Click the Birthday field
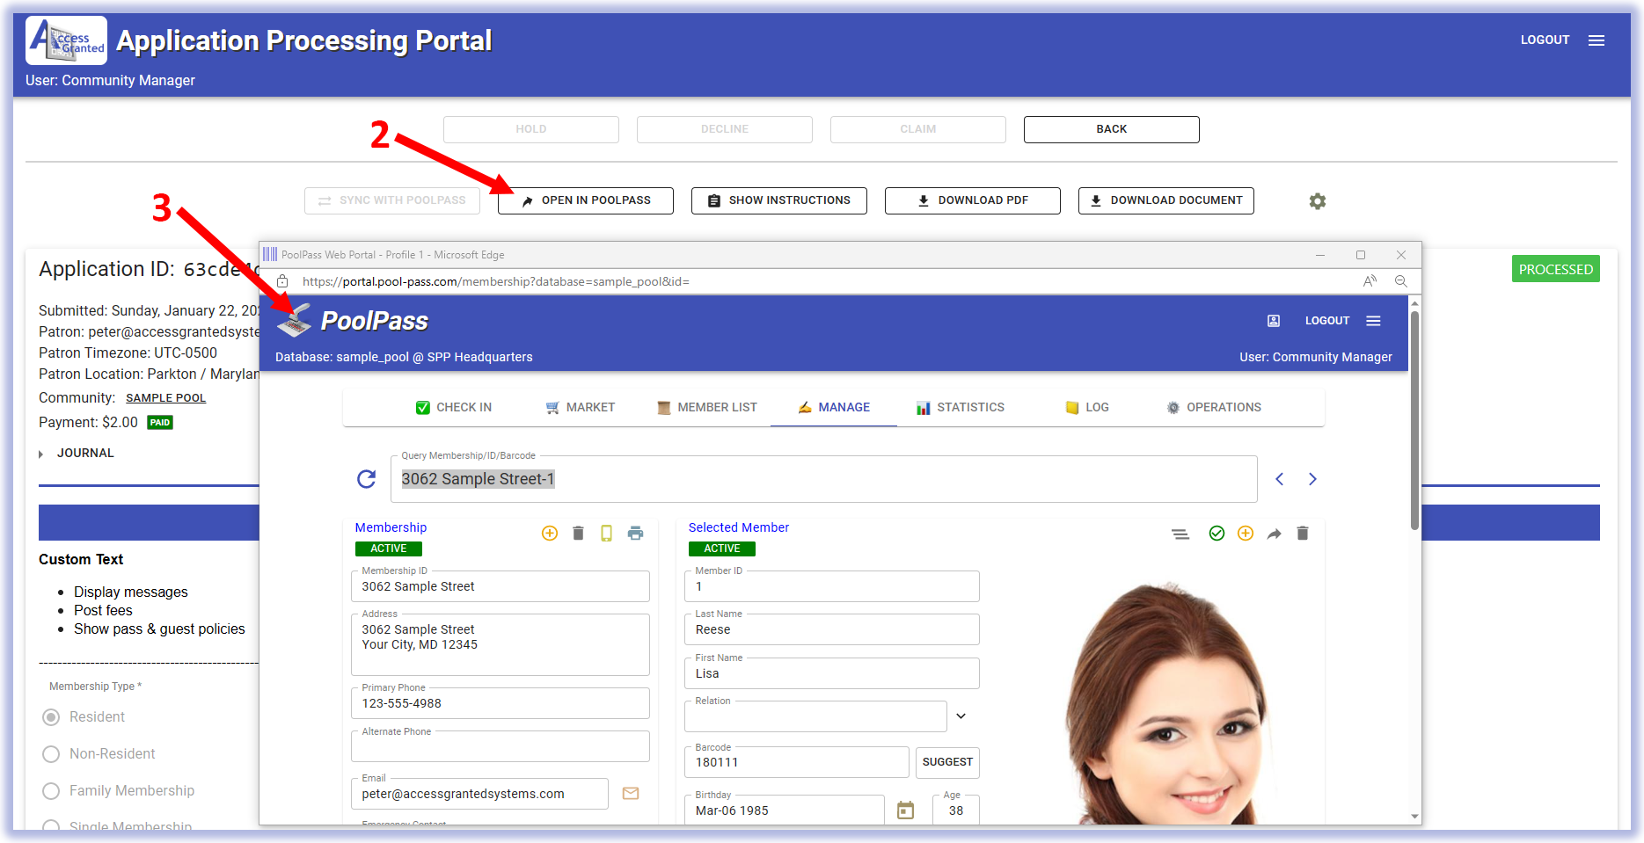The image size is (1644, 843). (784, 810)
